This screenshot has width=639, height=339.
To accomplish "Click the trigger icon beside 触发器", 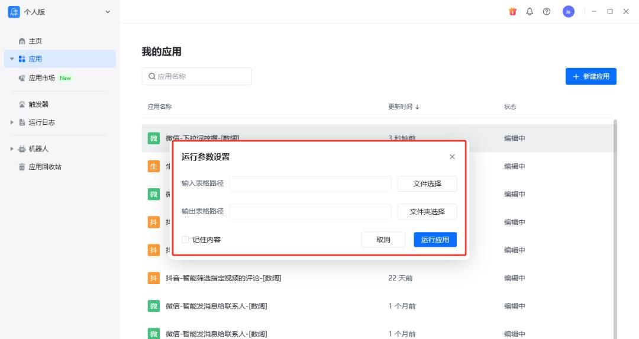I will point(22,104).
